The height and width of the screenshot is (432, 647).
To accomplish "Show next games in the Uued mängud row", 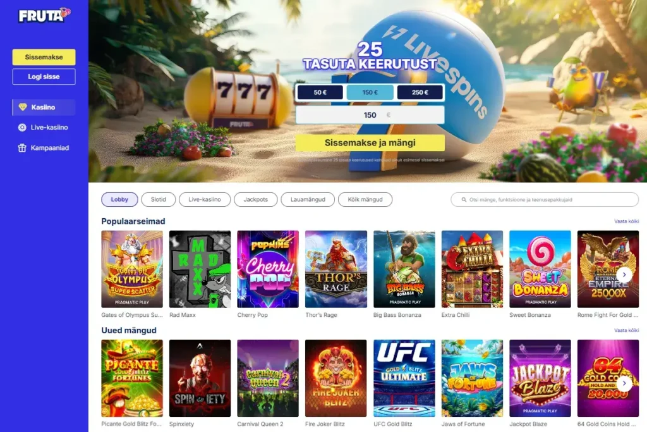I will click(x=624, y=383).
